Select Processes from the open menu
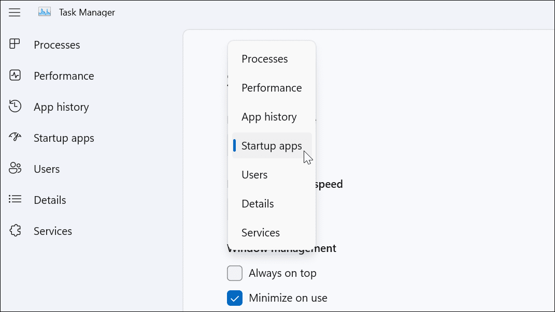 [x=265, y=58]
